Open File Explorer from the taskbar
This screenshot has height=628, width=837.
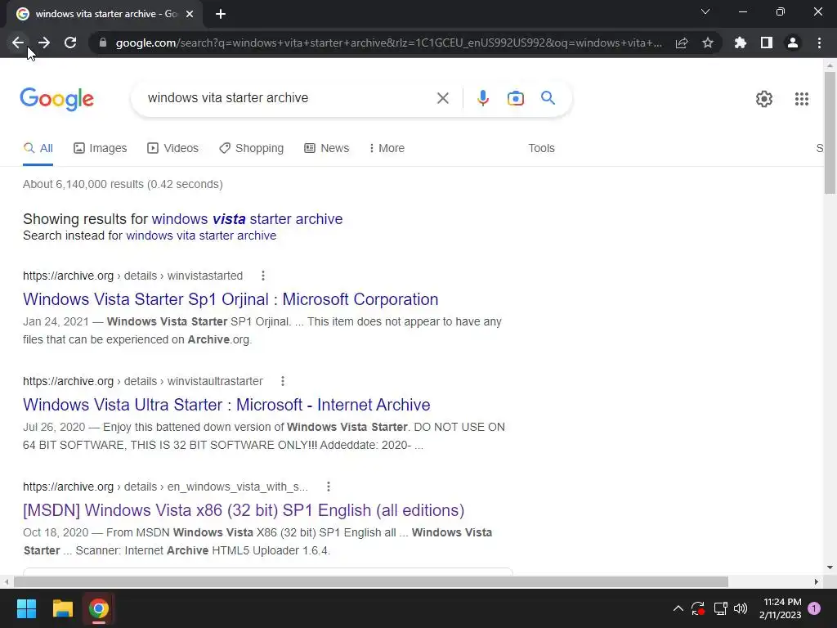tap(62, 608)
